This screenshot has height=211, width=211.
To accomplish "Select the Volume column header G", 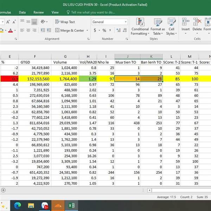I will (x=65, y=56).
